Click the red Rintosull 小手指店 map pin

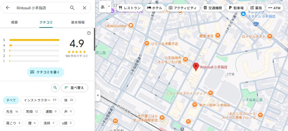point(196,67)
